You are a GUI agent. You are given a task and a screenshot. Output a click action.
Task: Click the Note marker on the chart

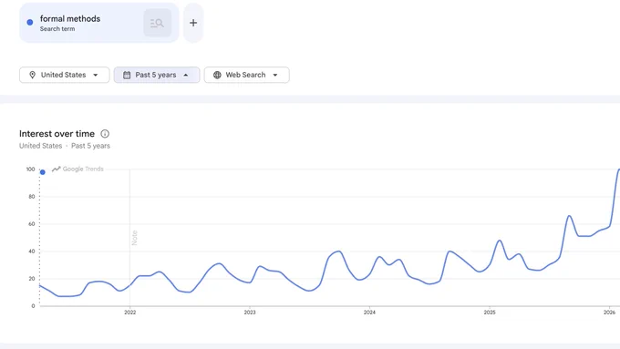134,238
